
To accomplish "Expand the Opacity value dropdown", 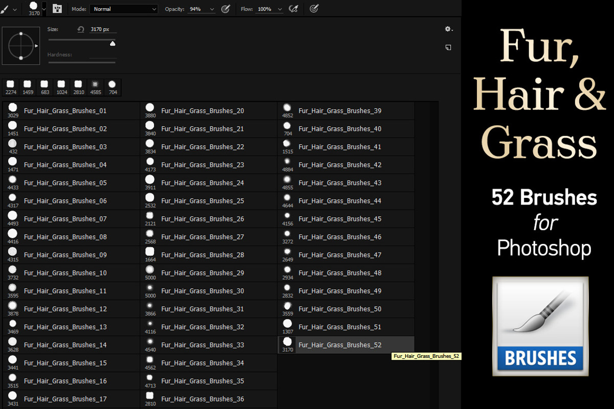I will [x=212, y=9].
